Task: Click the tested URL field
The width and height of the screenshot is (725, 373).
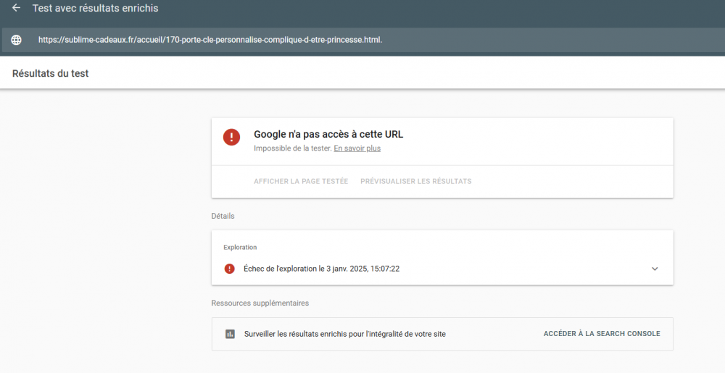Action: (210, 40)
